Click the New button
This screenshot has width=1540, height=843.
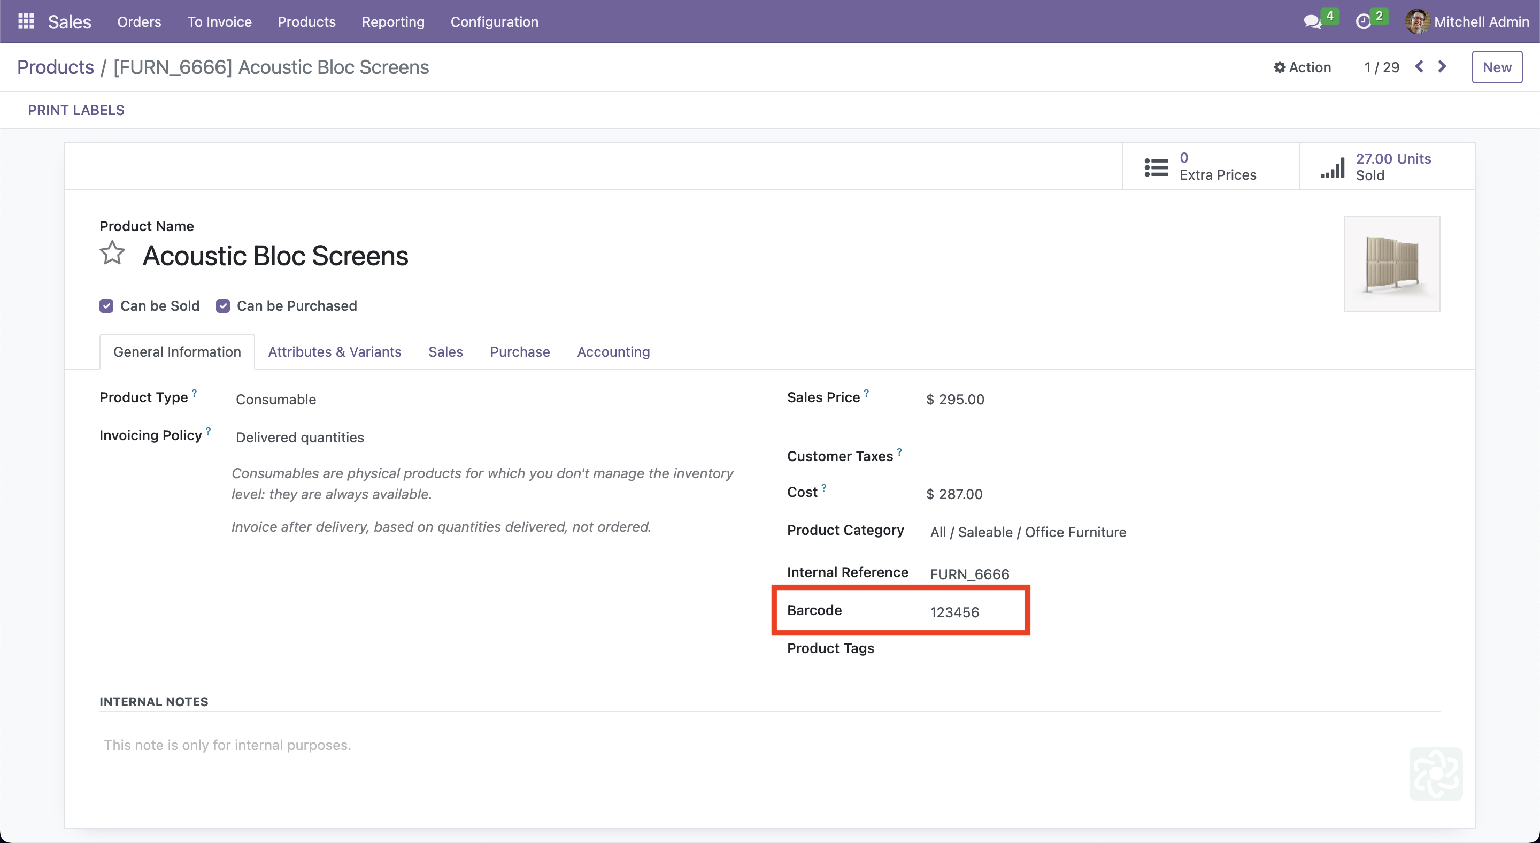(x=1496, y=67)
